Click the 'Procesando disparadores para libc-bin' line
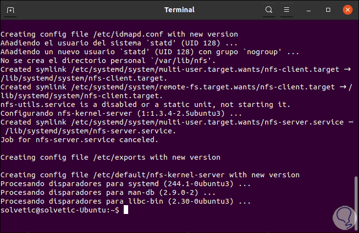359x233 pixels. point(126,201)
